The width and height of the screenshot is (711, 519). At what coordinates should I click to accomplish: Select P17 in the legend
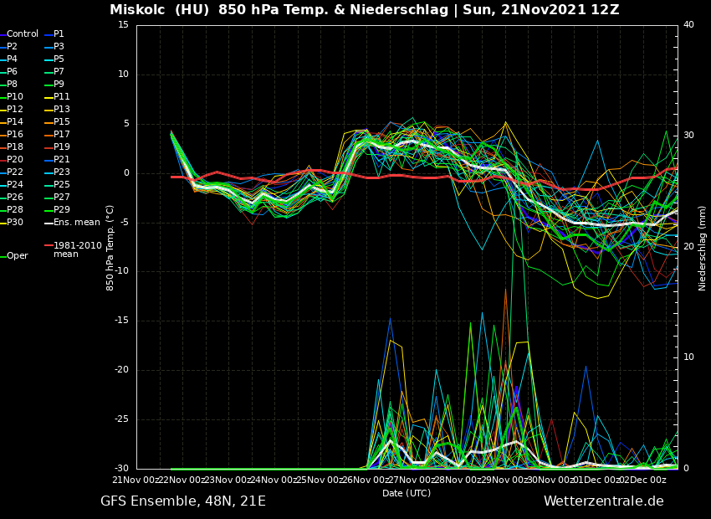(61, 135)
